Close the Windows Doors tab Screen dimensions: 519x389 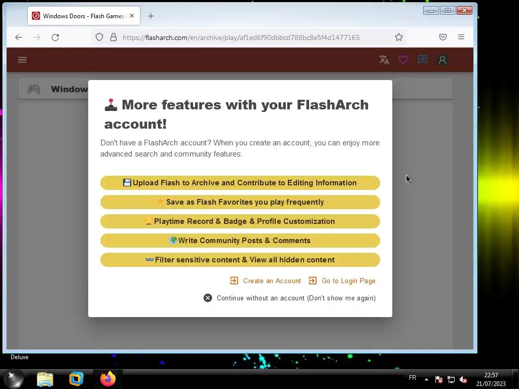point(132,16)
